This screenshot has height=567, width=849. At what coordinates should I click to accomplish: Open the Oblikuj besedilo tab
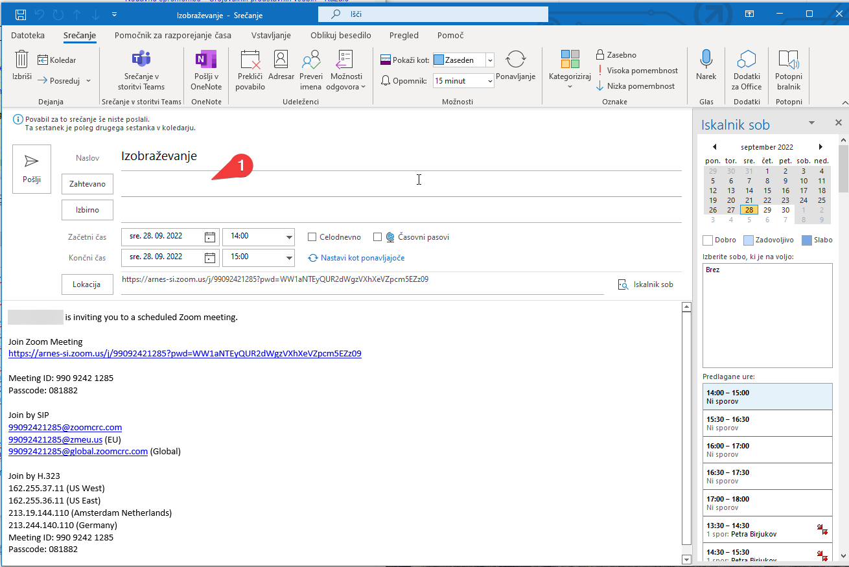340,36
